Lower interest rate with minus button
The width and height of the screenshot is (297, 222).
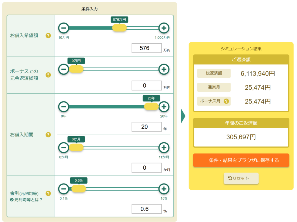coord(64,189)
